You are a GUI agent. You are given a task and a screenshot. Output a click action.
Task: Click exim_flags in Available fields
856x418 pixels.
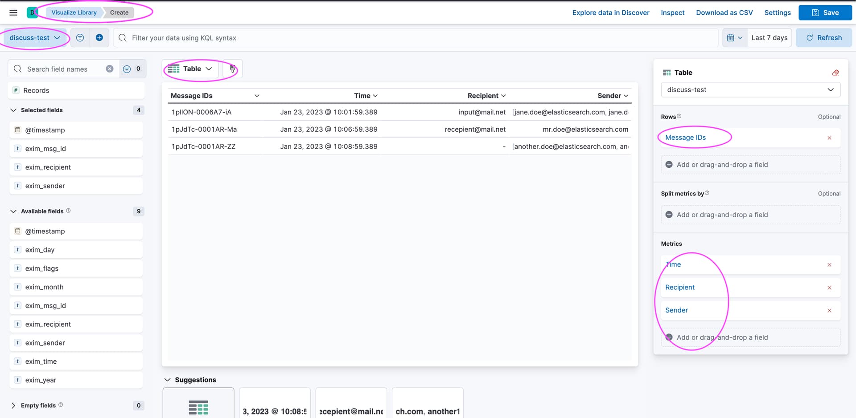[x=76, y=268]
